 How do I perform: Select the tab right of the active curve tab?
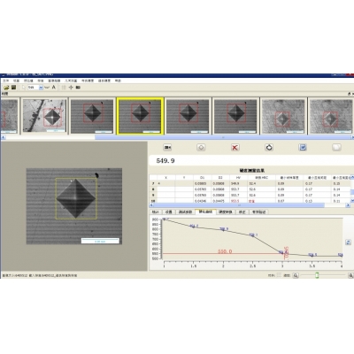(226, 212)
